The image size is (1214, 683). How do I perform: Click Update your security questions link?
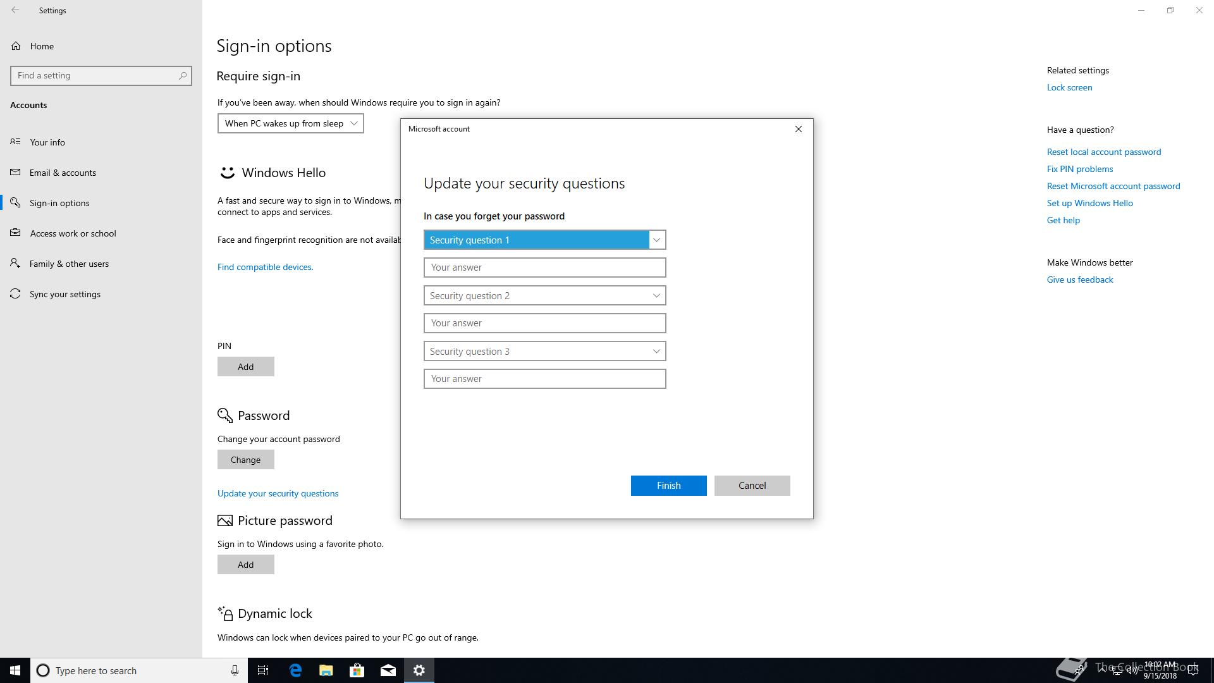(x=278, y=493)
